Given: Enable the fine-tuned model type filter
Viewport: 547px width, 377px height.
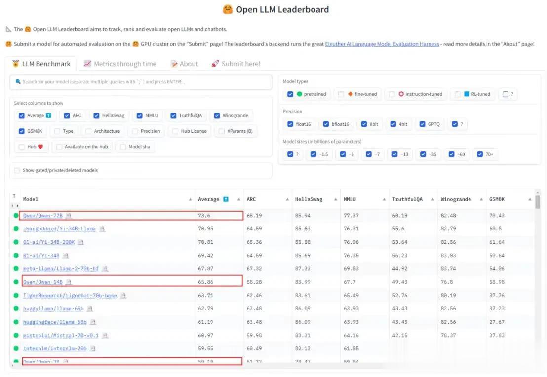Looking at the screenshot, I should click(341, 94).
